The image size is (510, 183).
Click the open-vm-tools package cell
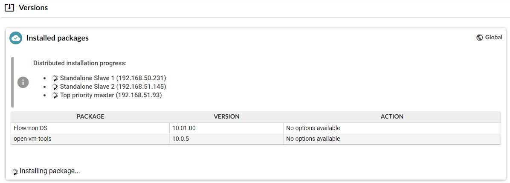[x=90, y=139]
